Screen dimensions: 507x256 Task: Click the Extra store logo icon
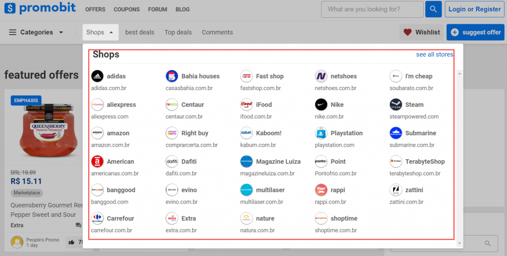pos(172,218)
